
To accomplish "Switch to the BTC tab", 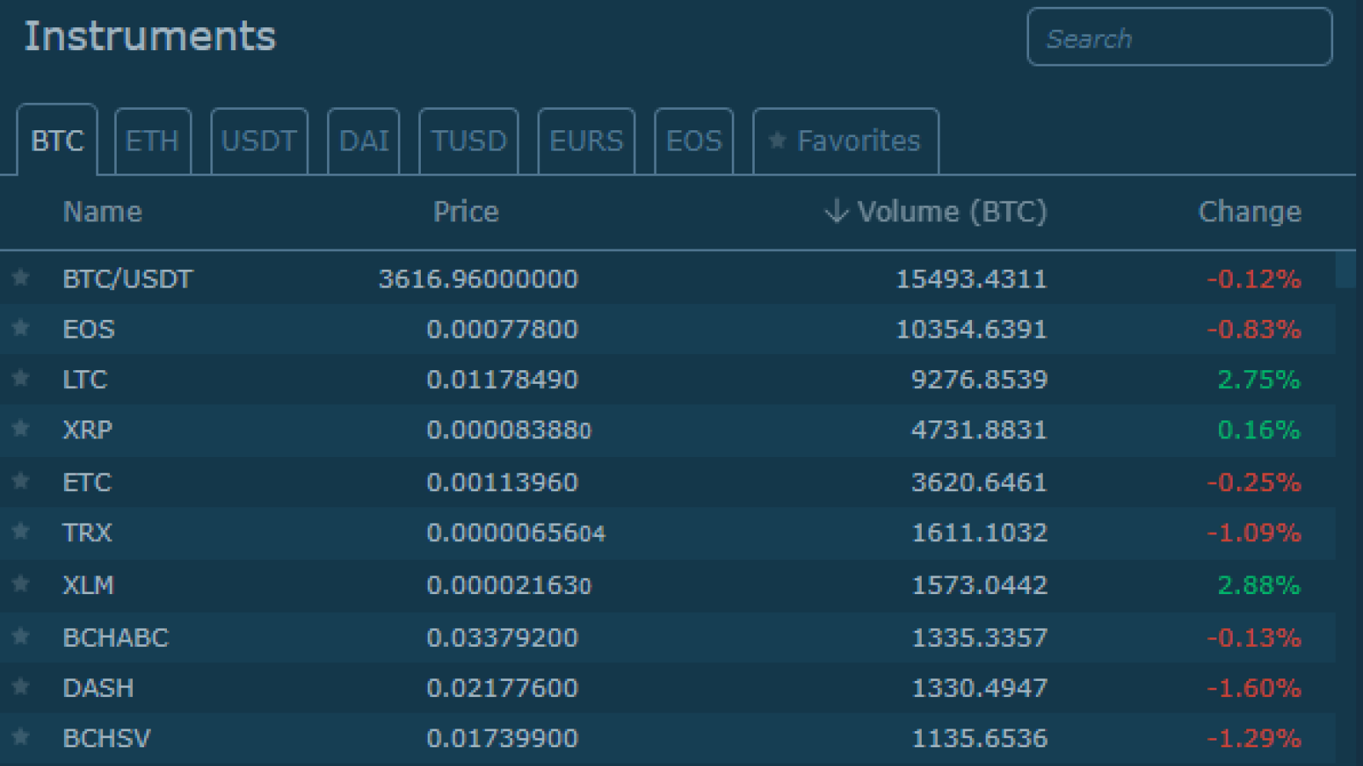I will (x=57, y=140).
